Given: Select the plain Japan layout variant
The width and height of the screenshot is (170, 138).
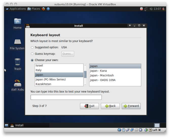Looking at the screenshot, I should pos(115,66).
